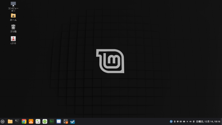Viewport: 222px width, 125px height.
Task: Open VLC media player from the panel
Action: tap(31, 121)
